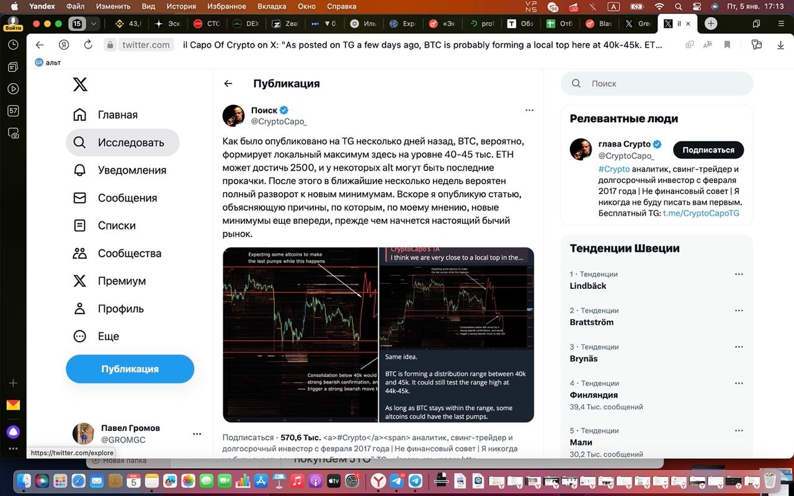794x496 pixels.
Task: Click the blue Публикация post button
Action: (130, 369)
